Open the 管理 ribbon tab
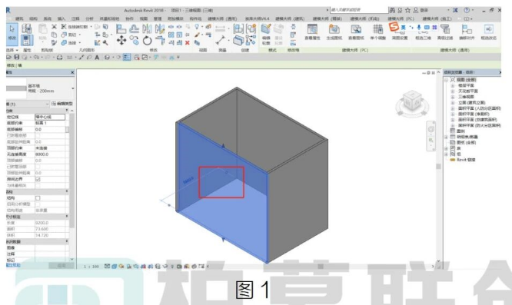Screen dimensions: 512x305 [x=158, y=19]
